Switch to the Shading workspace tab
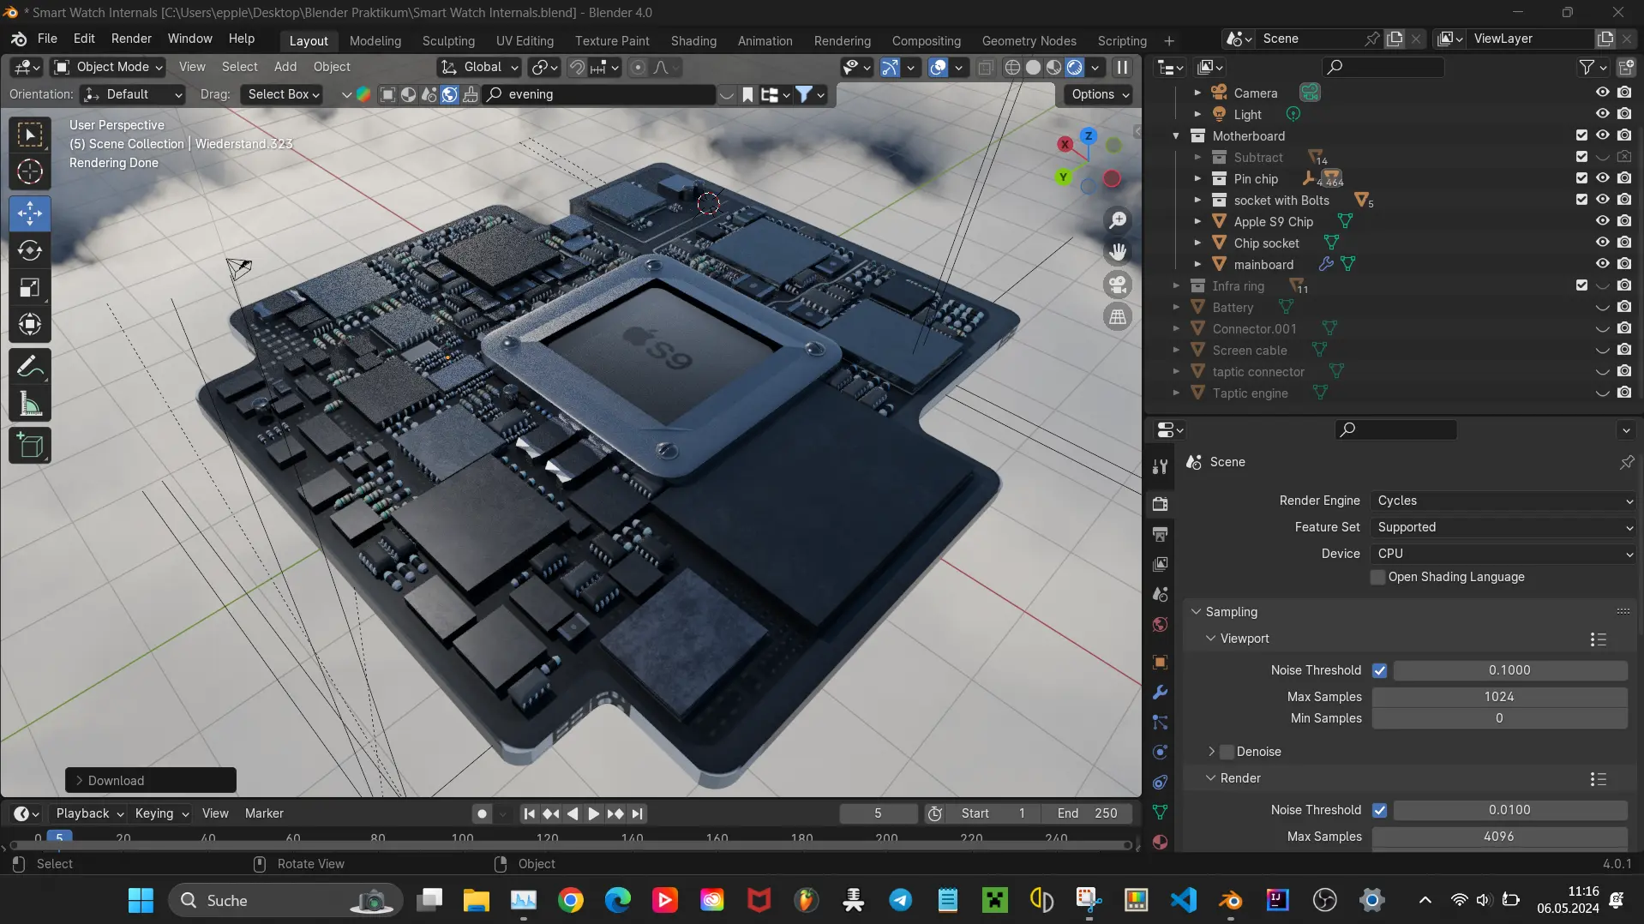The width and height of the screenshot is (1644, 924). [693, 40]
